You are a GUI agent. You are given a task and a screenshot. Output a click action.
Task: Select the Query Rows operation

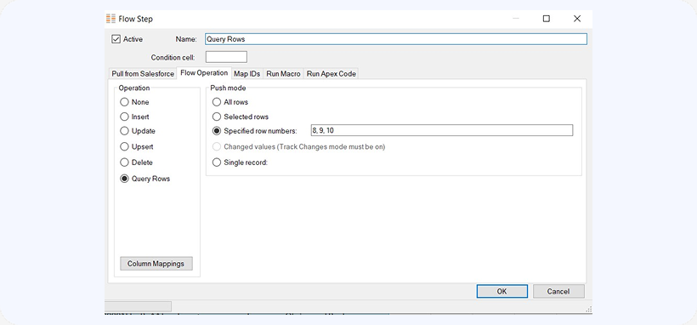(x=124, y=179)
